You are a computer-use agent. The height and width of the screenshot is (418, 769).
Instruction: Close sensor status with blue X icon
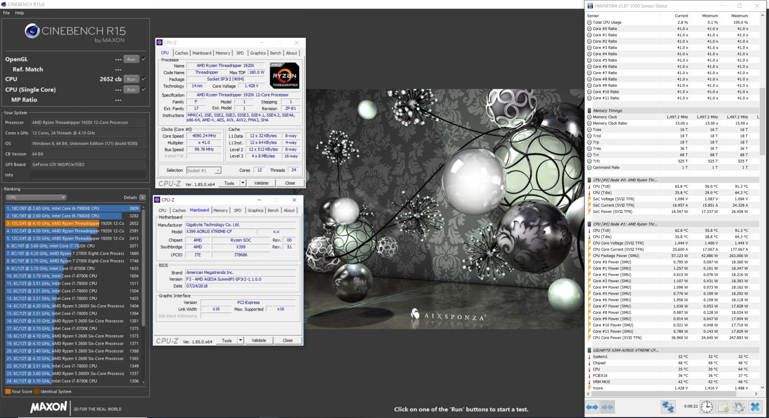pos(755,407)
